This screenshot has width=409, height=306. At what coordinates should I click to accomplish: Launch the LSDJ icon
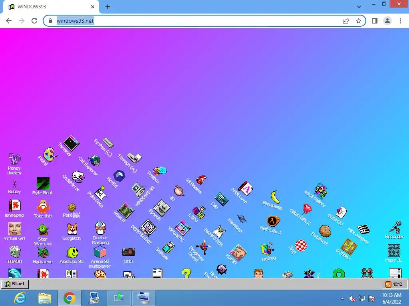199,212
